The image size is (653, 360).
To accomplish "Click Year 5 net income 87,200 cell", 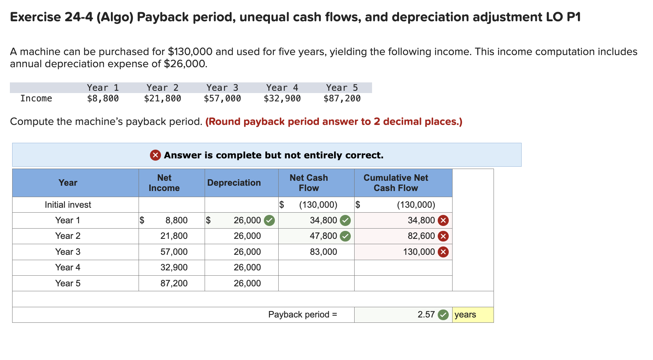I will tap(172, 283).
